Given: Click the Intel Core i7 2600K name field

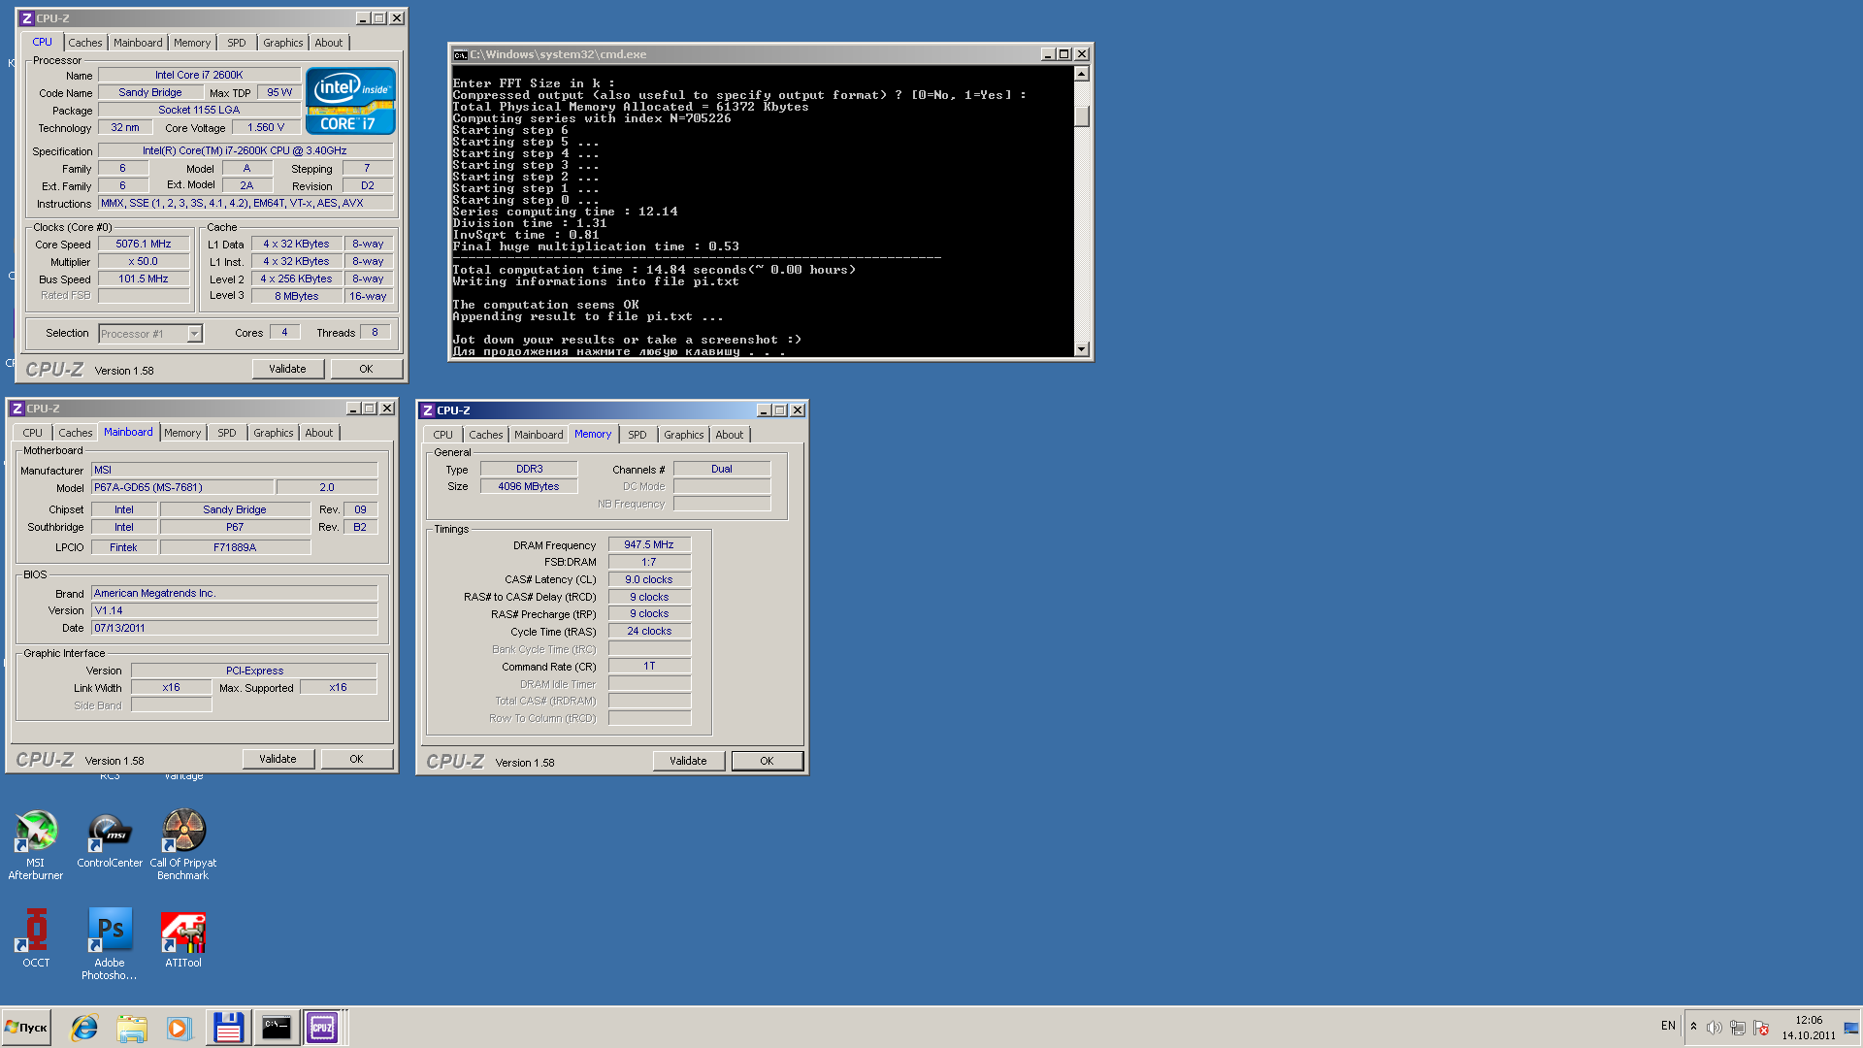Looking at the screenshot, I should point(199,75).
